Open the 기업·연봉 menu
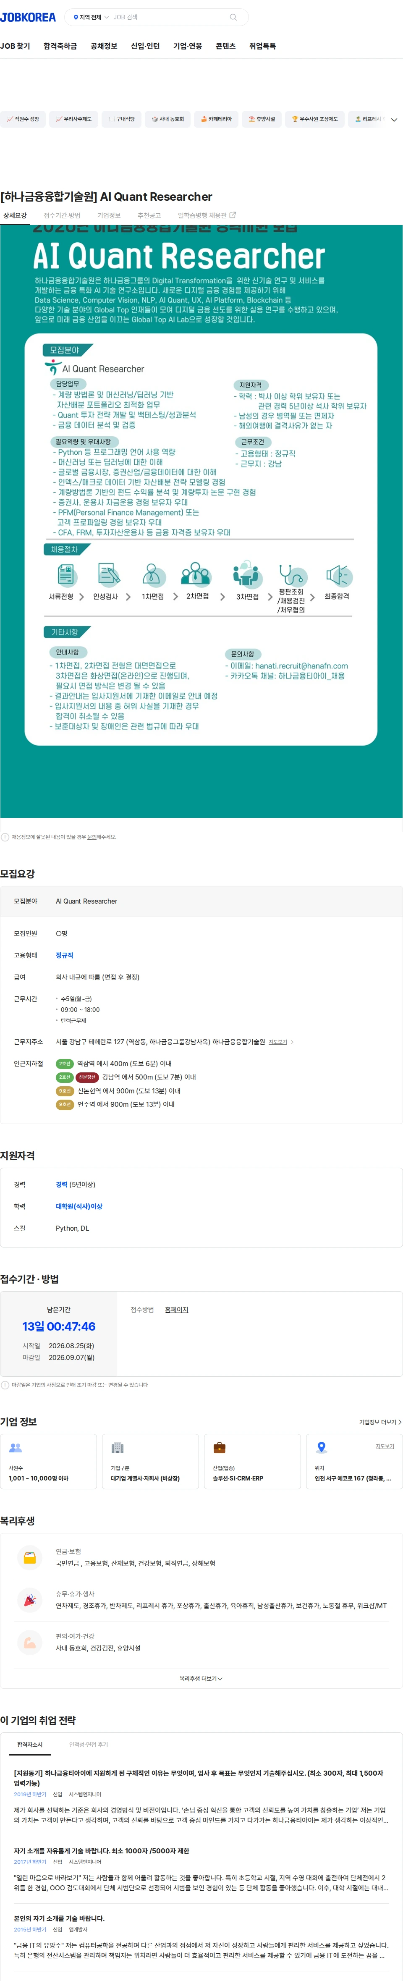The height and width of the screenshot is (1981, 403). pos(188,46)
